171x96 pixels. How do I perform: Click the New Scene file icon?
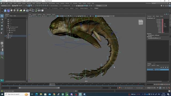click(x=13, y=6)
